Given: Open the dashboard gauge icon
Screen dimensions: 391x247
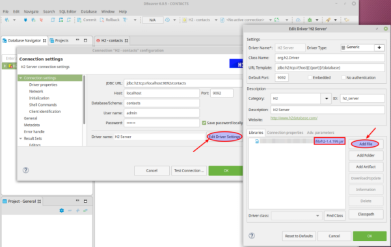Looking at the screenshot, I should [x=298, y=20].
